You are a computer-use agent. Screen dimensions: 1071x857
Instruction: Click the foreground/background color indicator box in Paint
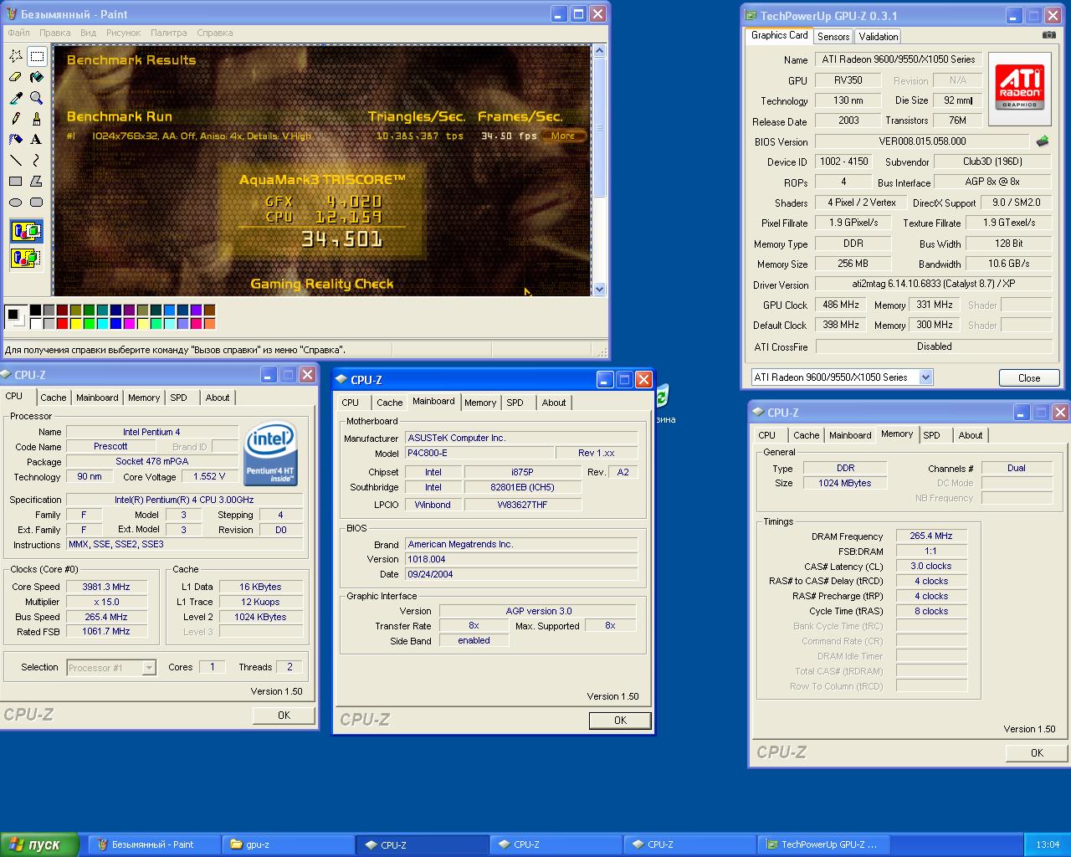click(15, 317)
